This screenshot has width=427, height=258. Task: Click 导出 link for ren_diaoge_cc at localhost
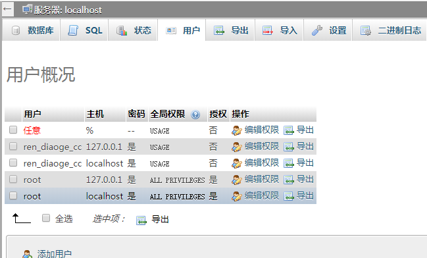305,163
